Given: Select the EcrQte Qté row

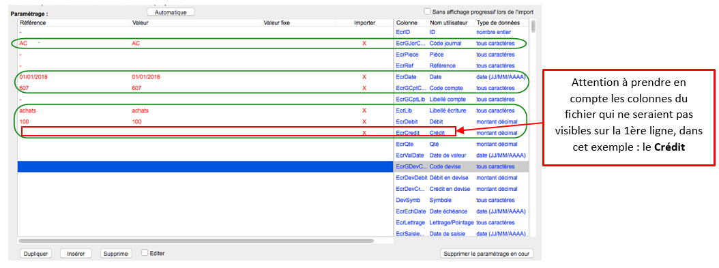Looking at the screenshot, I should tap(461, 144).
